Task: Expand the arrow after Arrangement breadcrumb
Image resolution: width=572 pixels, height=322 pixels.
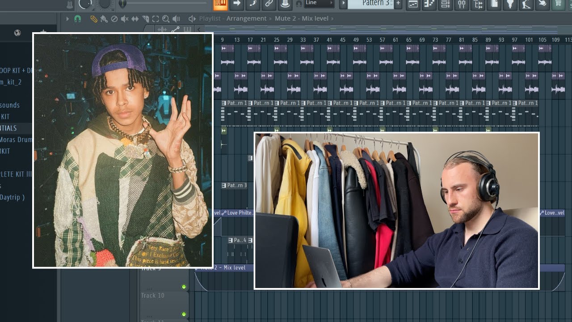Action: (x=269, y=19)
